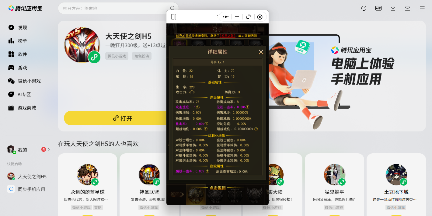The width and height of the screenshot is (432, 216).
Task: Click the 生命：290 stat text
Action: pos(185,87)
